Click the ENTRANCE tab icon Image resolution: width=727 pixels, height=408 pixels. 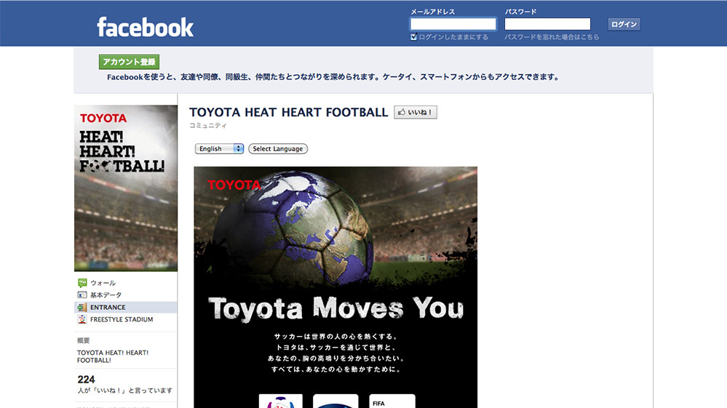[82, 307]
